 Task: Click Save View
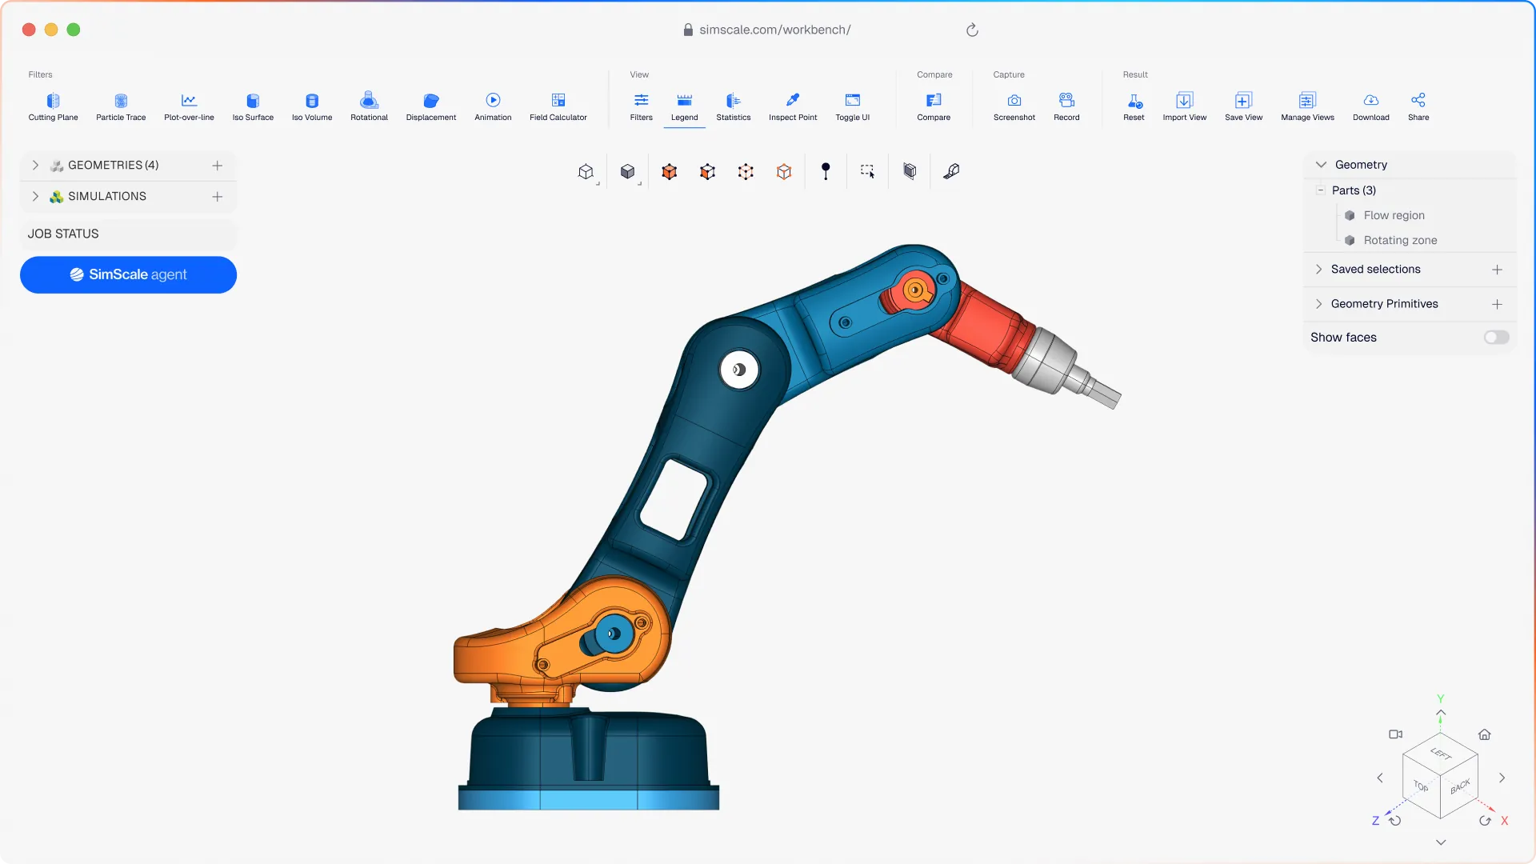tap(1243, 106)
